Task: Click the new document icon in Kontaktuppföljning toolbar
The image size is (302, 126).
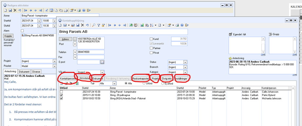Action: [60, 25]
